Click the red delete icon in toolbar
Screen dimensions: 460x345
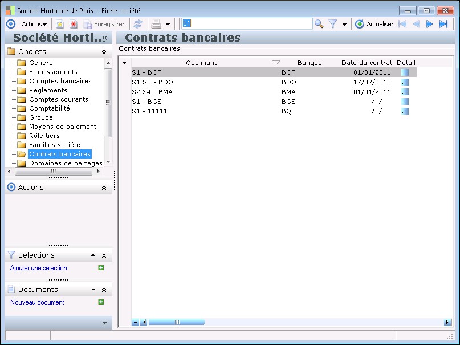(74, 24)
